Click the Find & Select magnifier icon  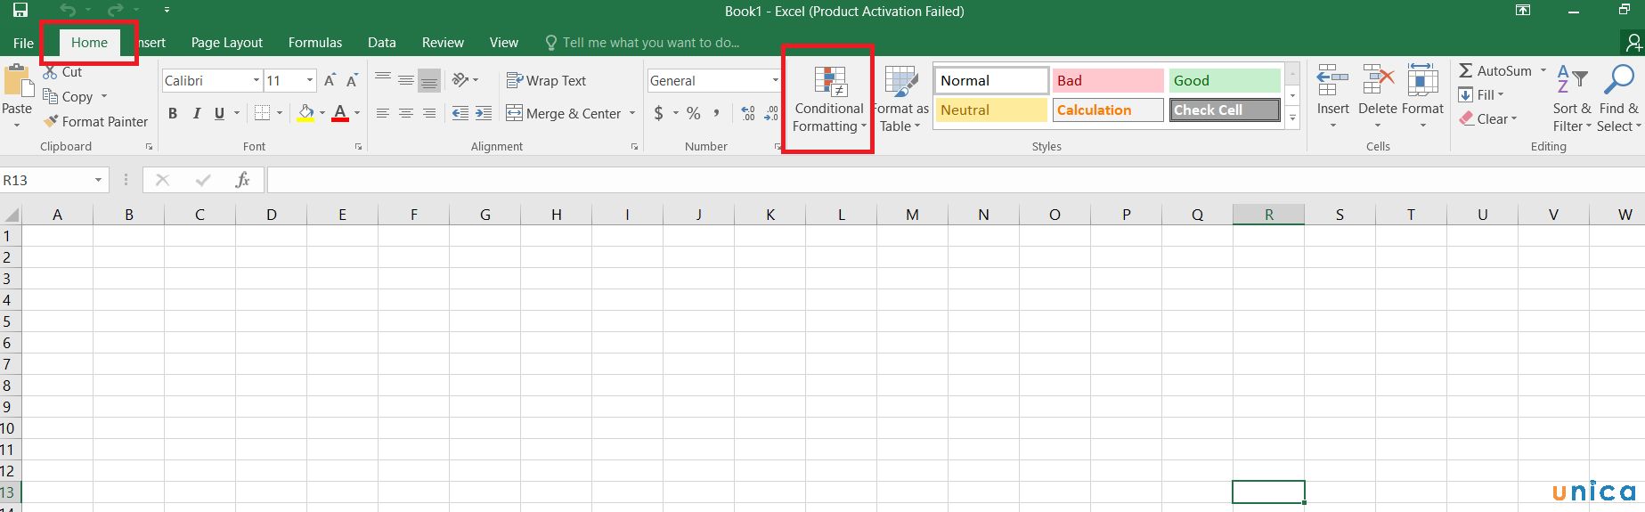[x=1618, y=80]
